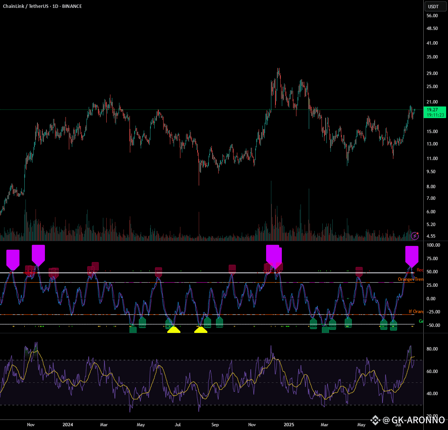
Task: Click the 19:11:23 bar countdown timer
Action: (x=435, y=115)
